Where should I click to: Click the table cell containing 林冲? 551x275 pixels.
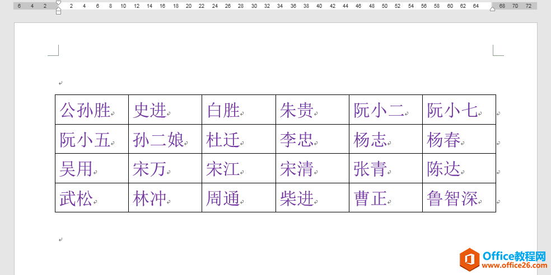tap(165, 197)
